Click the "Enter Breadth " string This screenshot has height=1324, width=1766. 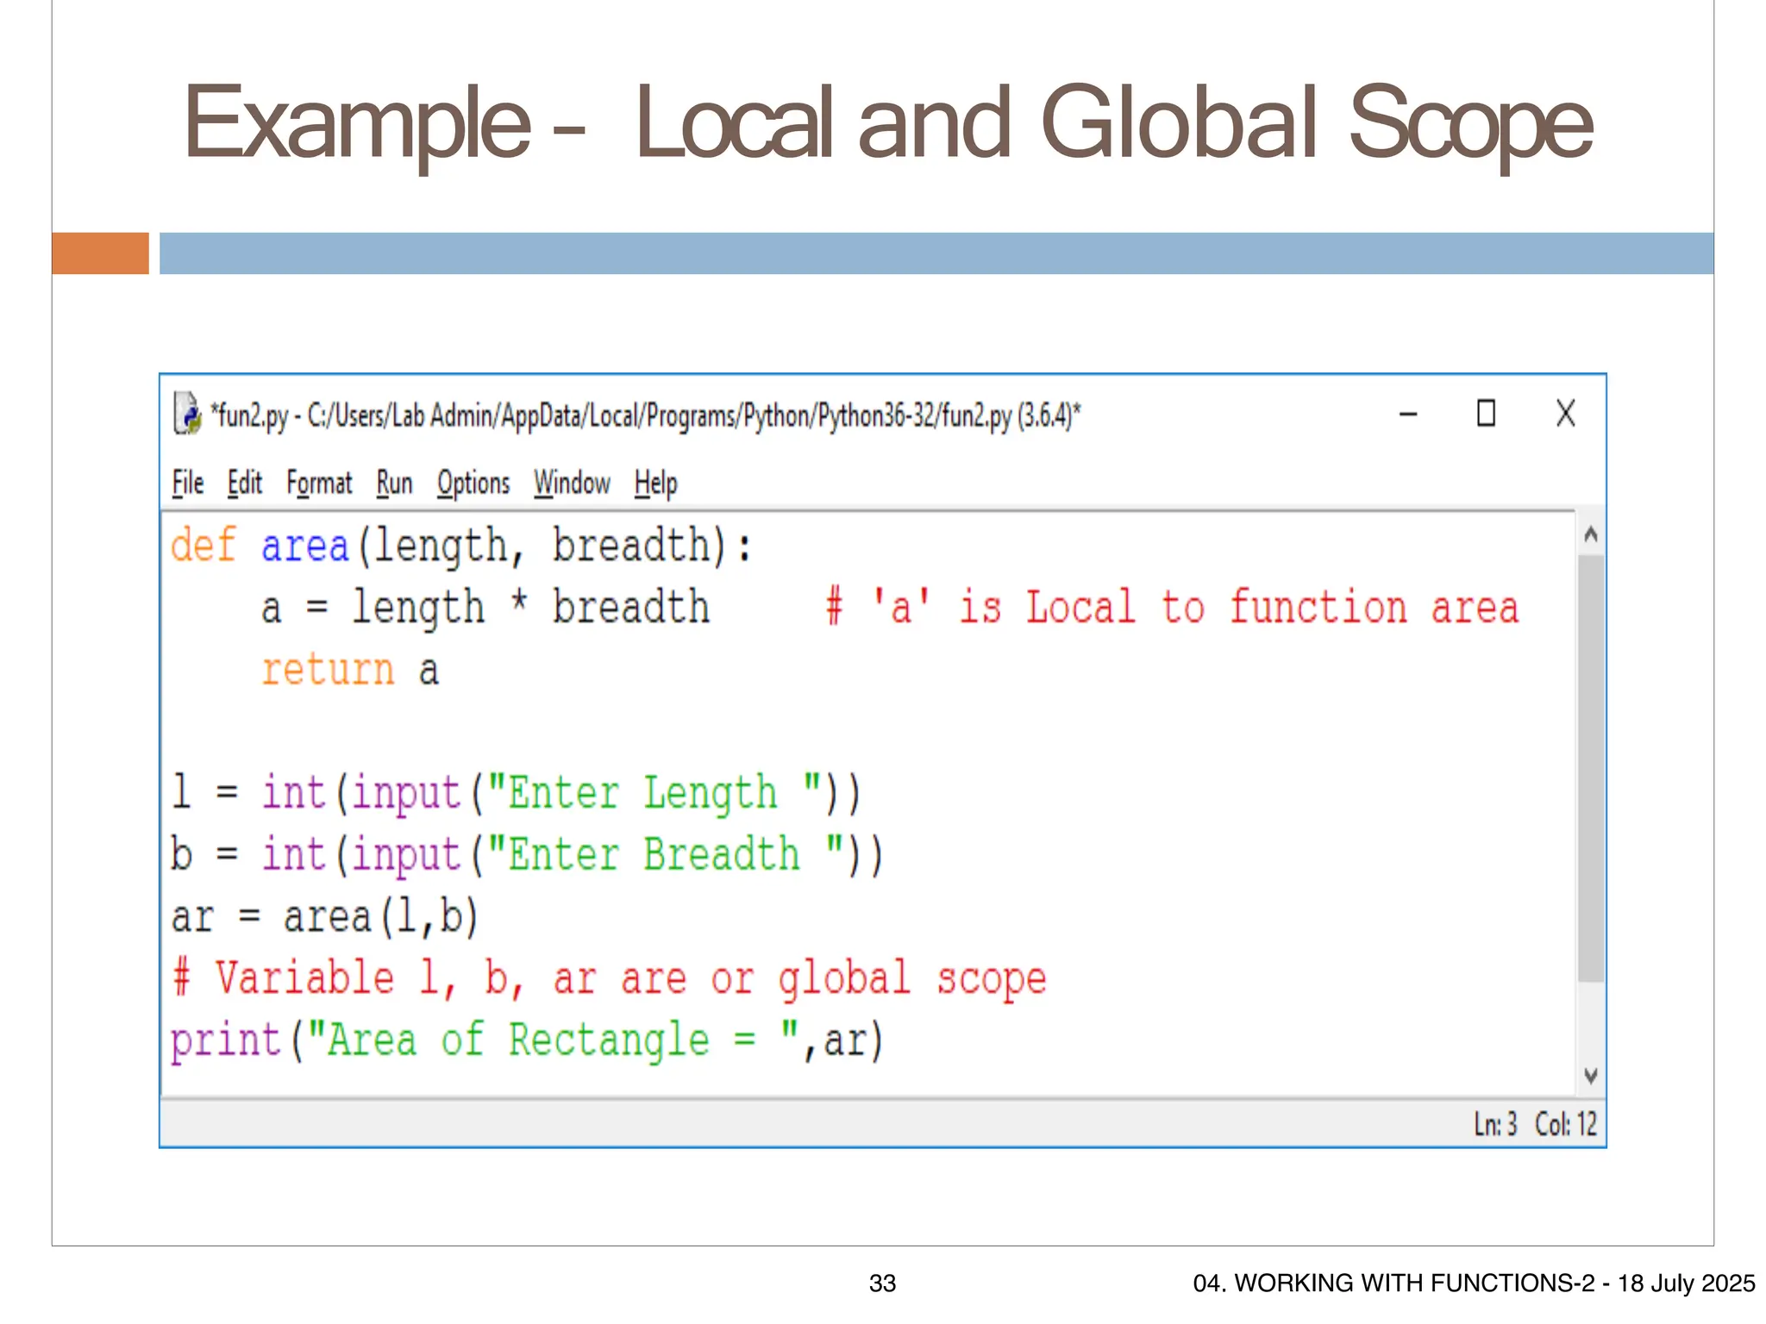pyautogui.click(x=666, y=854)
